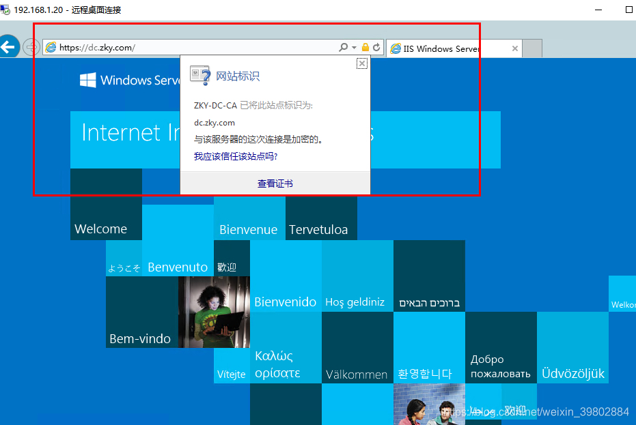Click the Bienvenue tile

point(249,218)
